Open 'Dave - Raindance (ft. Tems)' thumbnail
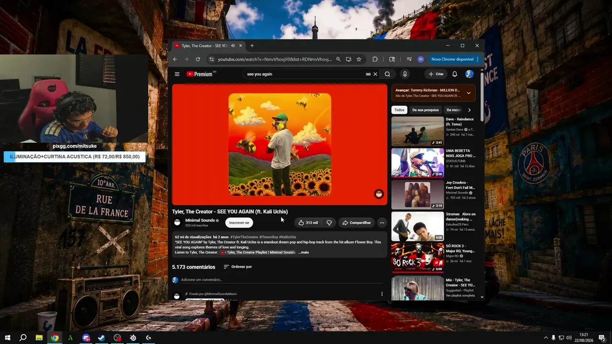Image resolution: width=612 pixels, height=344 pixels. point(417,131)
